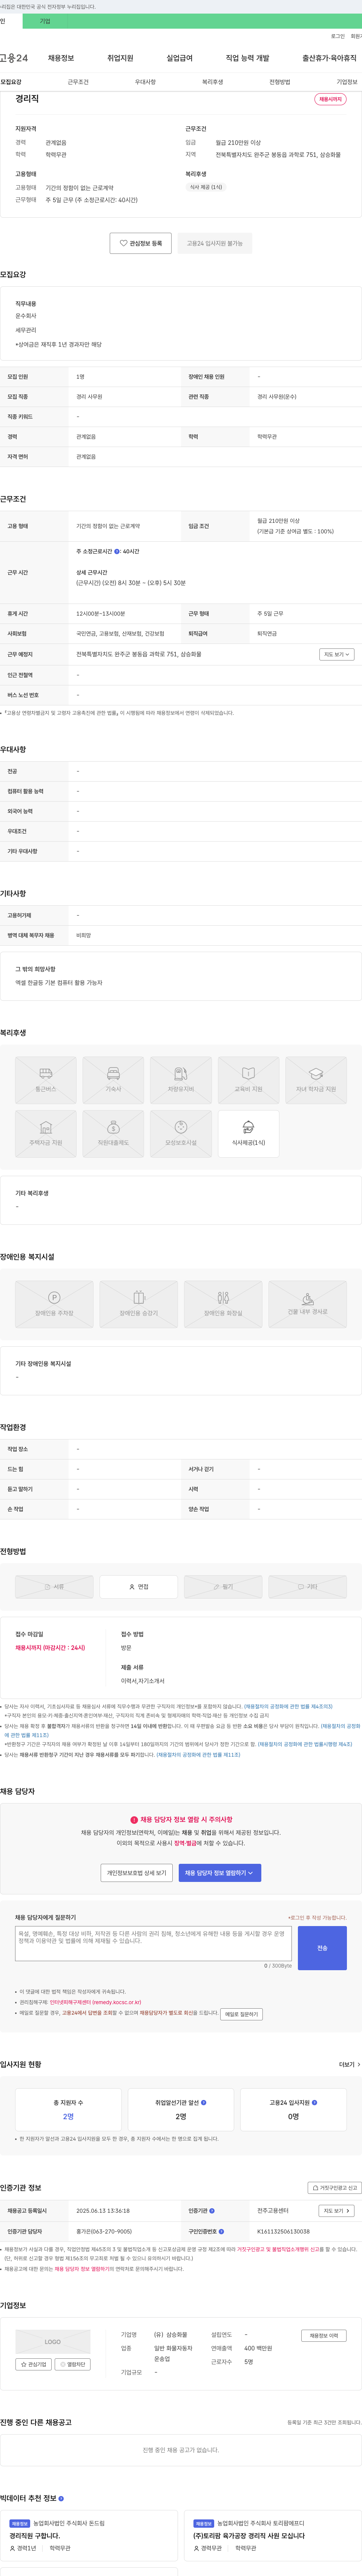
Task: Click info icon beside 인증기관 label
Action: 212,2211
